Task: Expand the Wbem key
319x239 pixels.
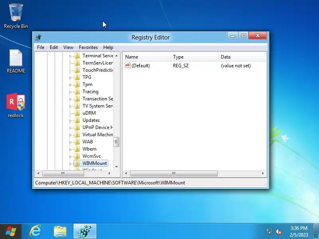Action: [x=71, y=150]
